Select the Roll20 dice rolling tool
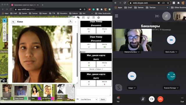 pyautogui.click(x=5, y=36)
